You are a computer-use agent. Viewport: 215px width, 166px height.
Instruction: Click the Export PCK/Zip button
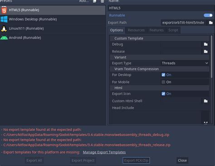tap(136, 161)
